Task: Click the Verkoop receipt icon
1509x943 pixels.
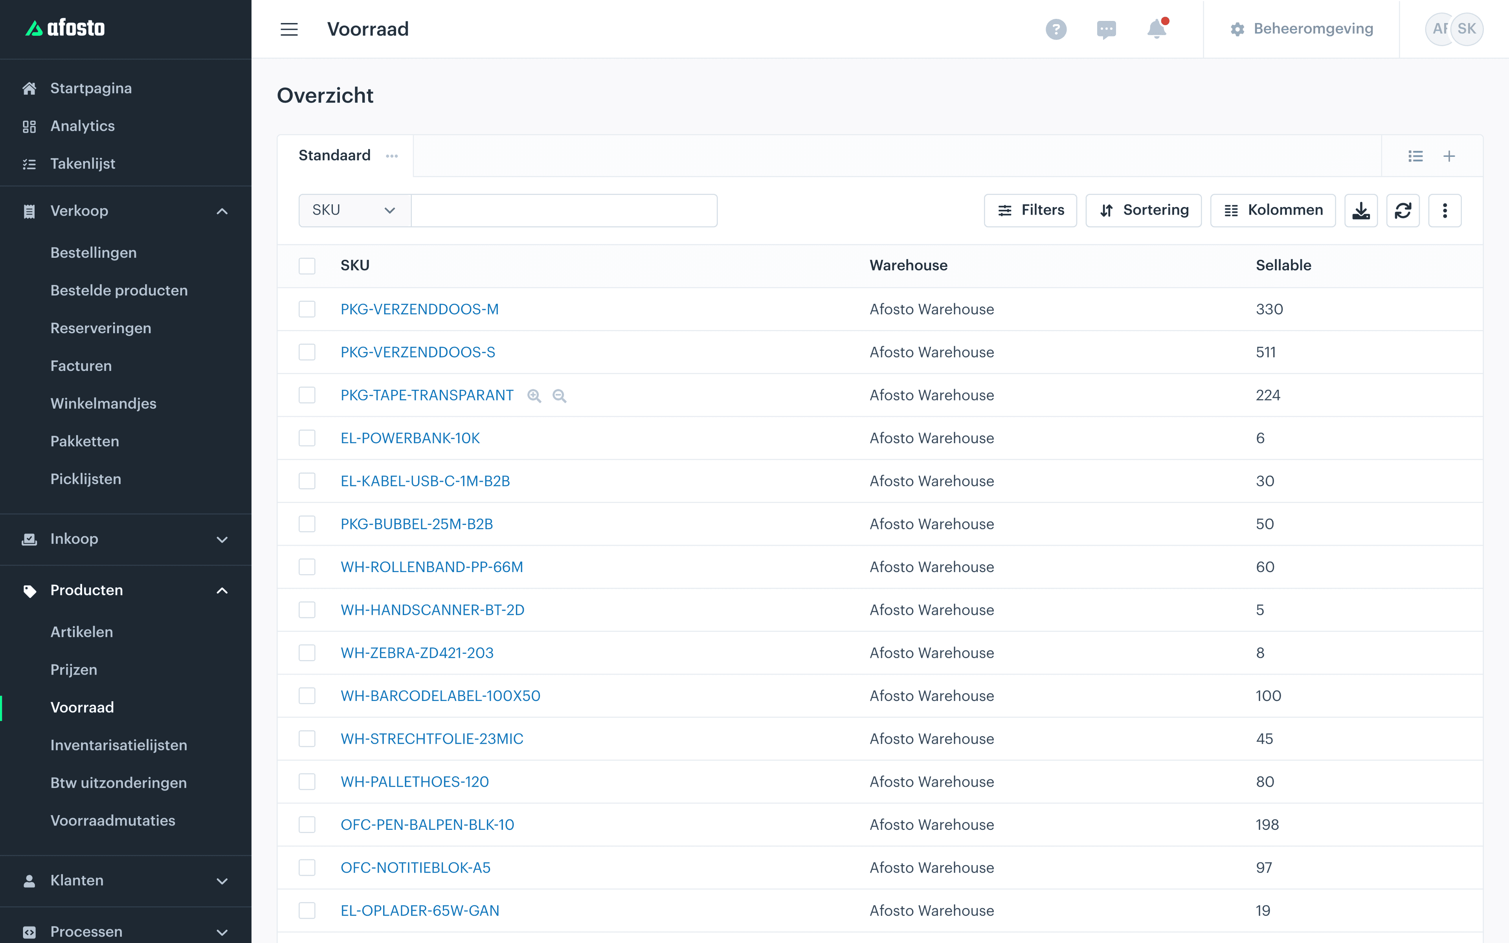Action: click(29, 211)
